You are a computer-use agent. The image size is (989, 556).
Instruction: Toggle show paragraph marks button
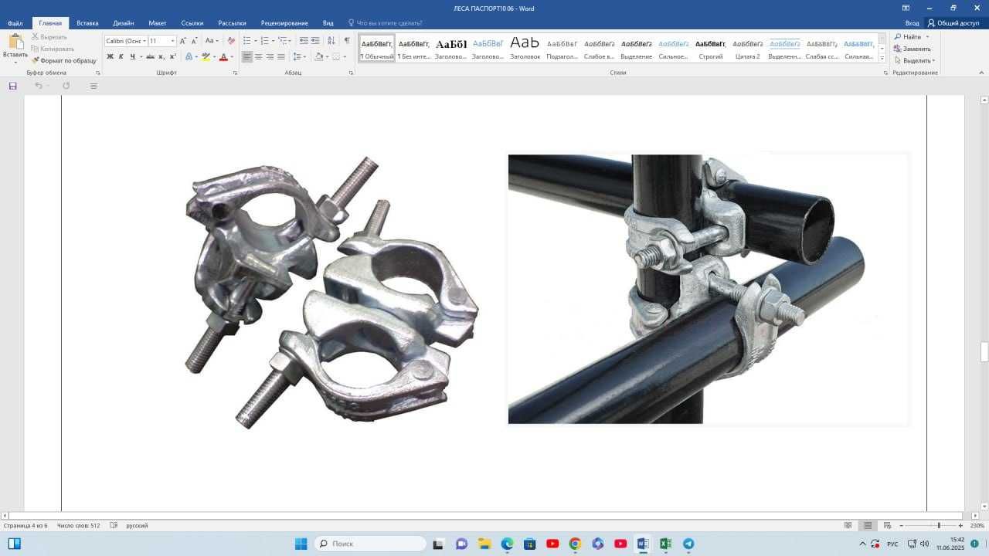click(347, 41)
